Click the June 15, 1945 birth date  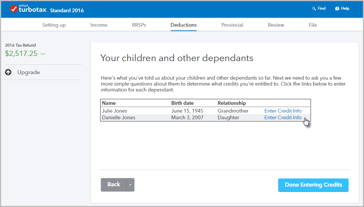tap(187, 111)
